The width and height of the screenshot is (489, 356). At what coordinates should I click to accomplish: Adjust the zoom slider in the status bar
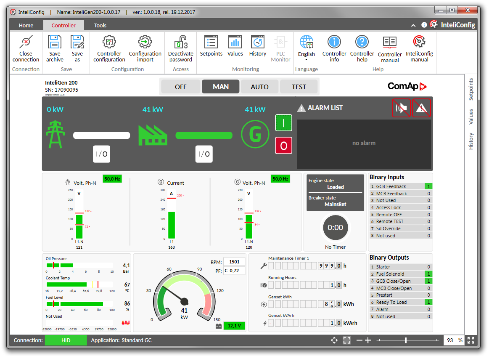(x=406, y=340)
